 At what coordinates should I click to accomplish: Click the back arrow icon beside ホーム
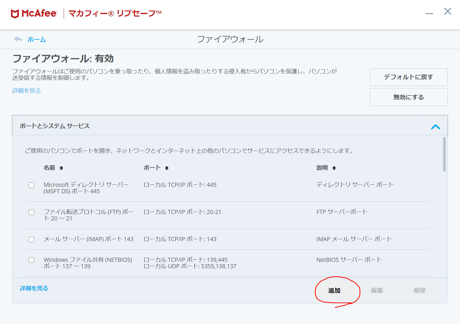[18, 39]
